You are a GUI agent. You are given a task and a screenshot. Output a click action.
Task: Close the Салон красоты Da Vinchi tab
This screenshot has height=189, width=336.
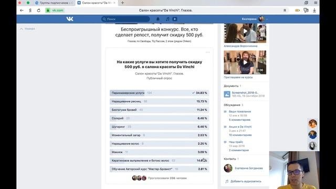point(114,3)
